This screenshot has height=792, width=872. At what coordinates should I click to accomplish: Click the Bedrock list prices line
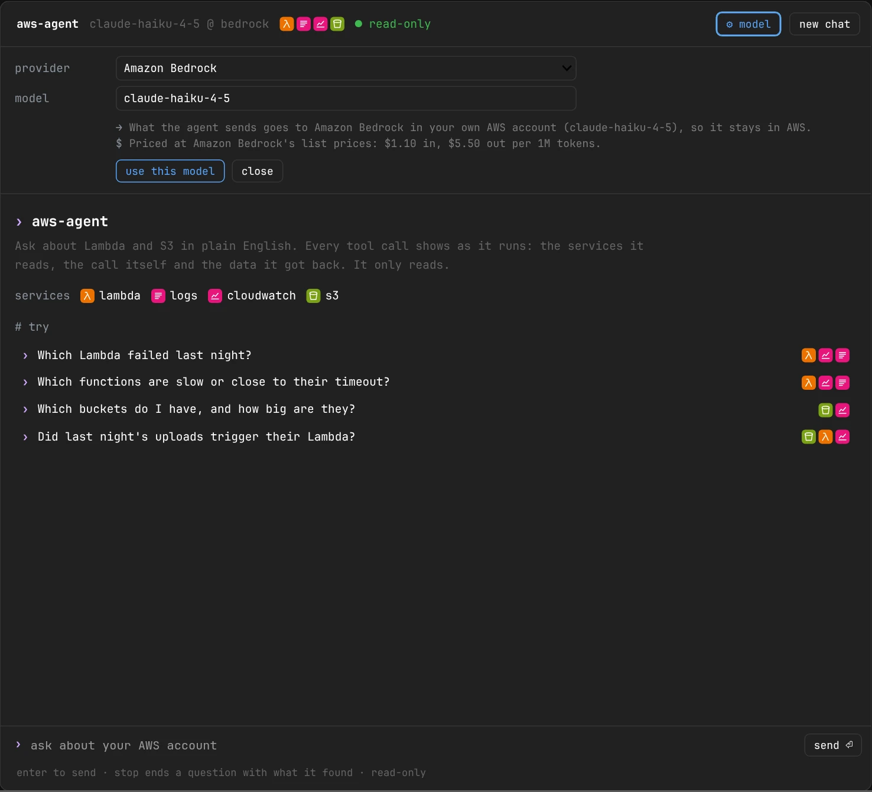[x=358, y=144]
